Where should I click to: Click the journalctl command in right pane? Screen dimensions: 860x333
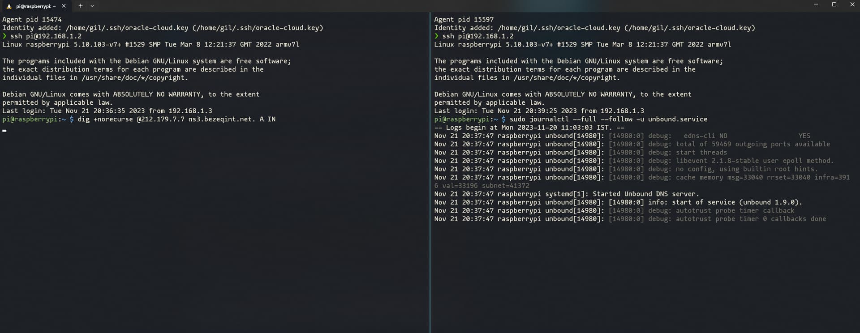point(608,120)
